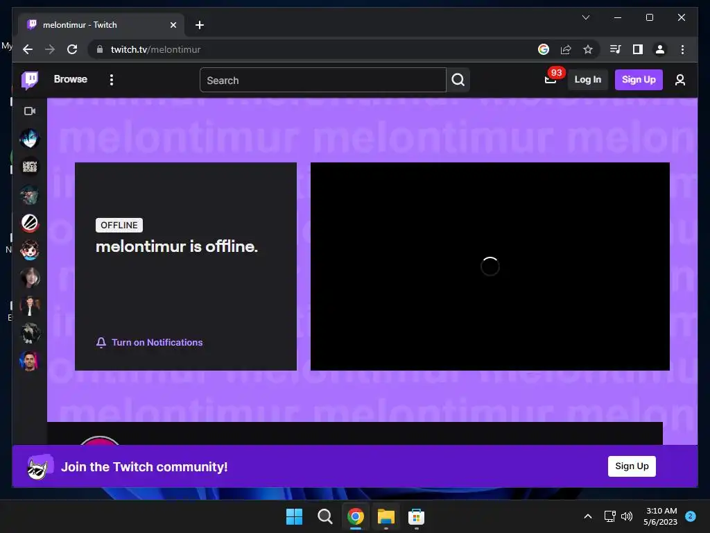
Task: Reload the page with the refresh icon
Action: point(72,49)
